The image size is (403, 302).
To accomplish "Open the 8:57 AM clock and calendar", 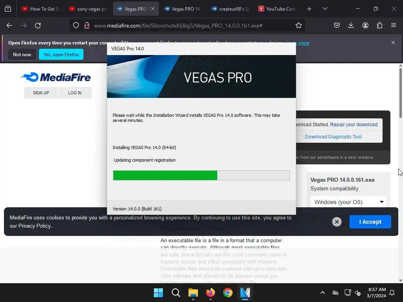I will 376,293.
